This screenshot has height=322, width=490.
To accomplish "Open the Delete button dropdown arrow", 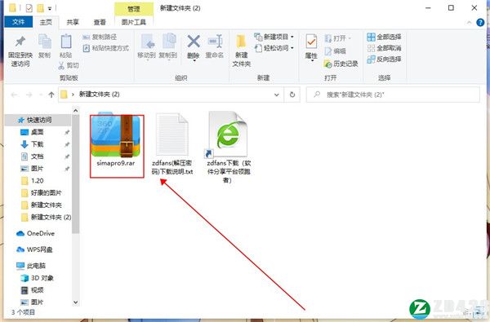I will coord(194,61).
